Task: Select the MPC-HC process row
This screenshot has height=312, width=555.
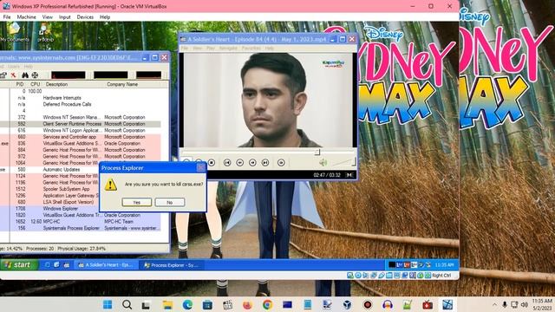Action: 81,222
